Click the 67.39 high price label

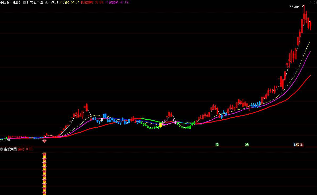coord(294,7)
